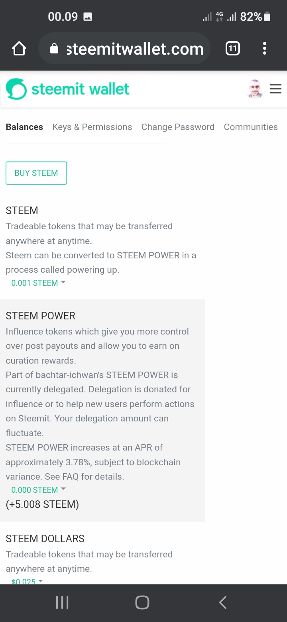Expand the 0.000 STEEM power dropdown
287x622 pixels.
(x=38, y=490)
